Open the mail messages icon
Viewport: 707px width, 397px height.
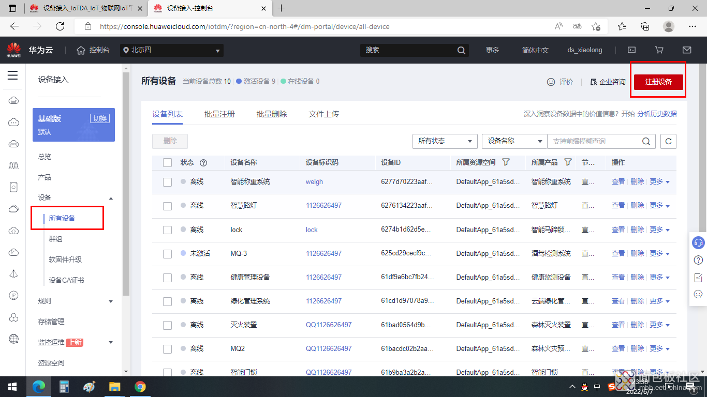pyautogui.click(x=687, y=50)
